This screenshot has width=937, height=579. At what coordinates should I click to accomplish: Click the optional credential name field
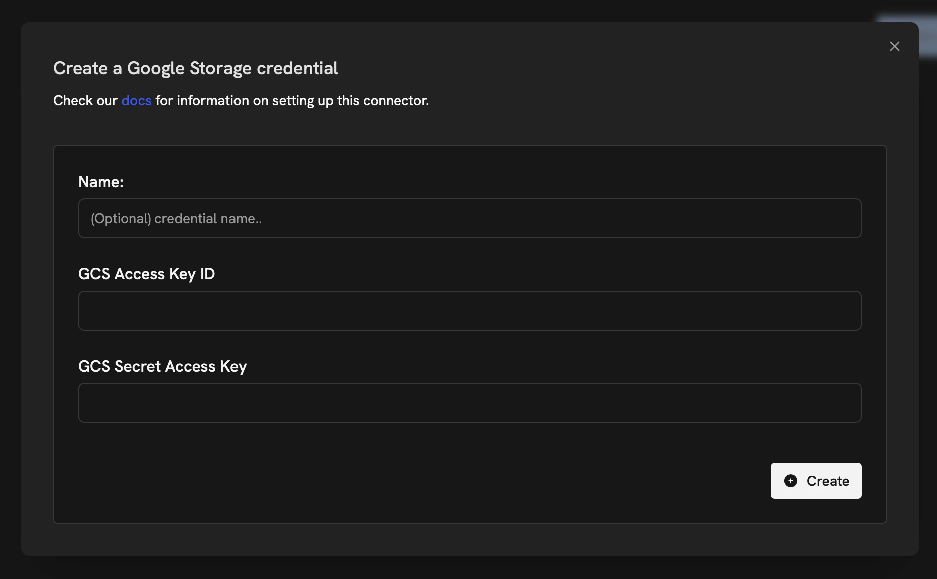(470, 218)
